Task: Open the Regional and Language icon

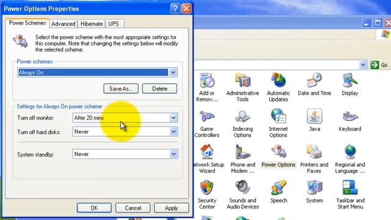Action: coord(350,152)
